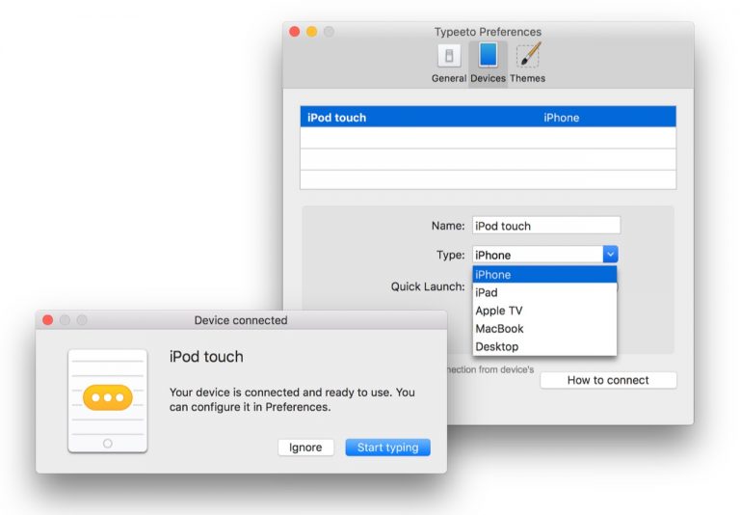Click the second empty device row
Viewport: 740px width, 515px height.
coord(488,159)
